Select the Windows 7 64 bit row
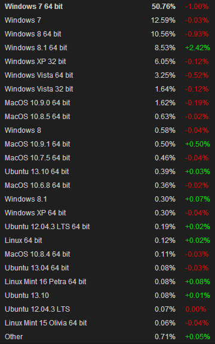 click(107, 7)
